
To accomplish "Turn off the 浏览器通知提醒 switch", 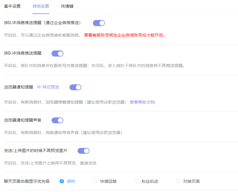I will [x=75, y=87].
